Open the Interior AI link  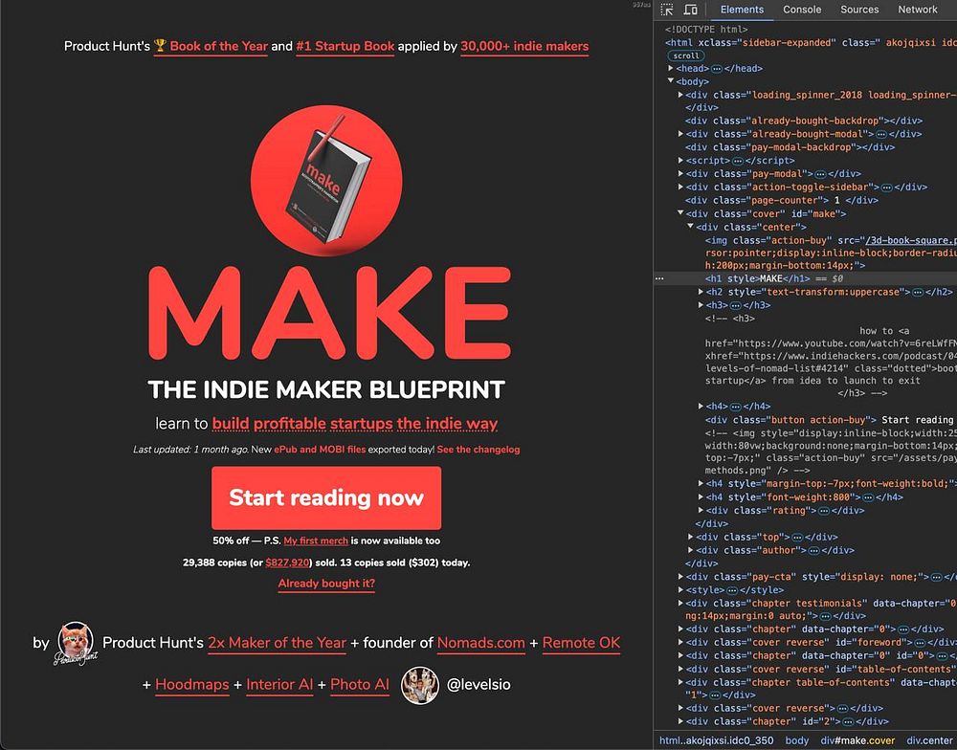point(279,685)
